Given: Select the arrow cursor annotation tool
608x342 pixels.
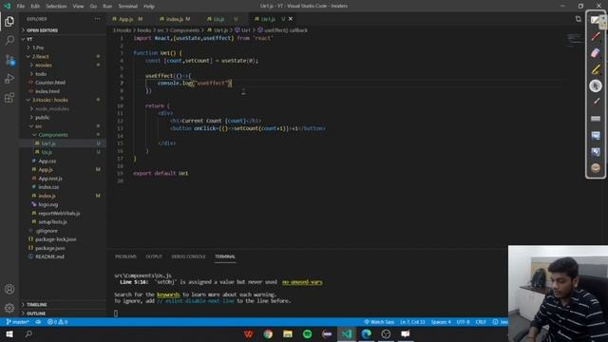Looking at the screenshot, I should pyautogui.click(x=596, y=85).
